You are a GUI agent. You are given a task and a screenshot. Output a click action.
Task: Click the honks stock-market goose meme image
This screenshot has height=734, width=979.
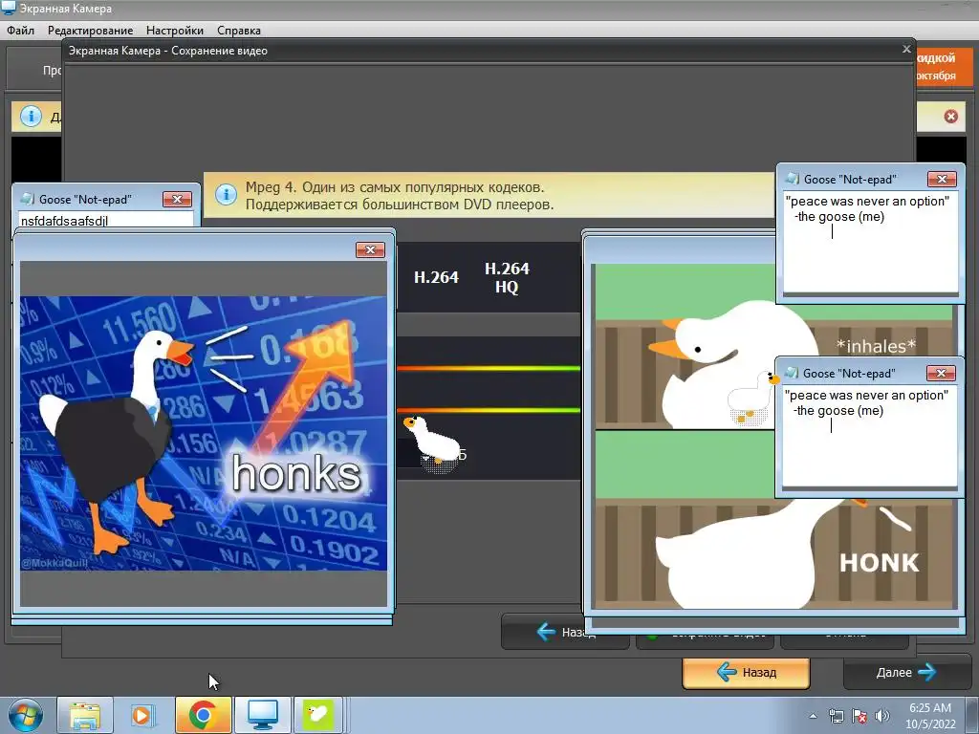pos(204,433)
